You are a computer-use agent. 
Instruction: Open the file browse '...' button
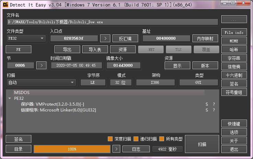234,19
